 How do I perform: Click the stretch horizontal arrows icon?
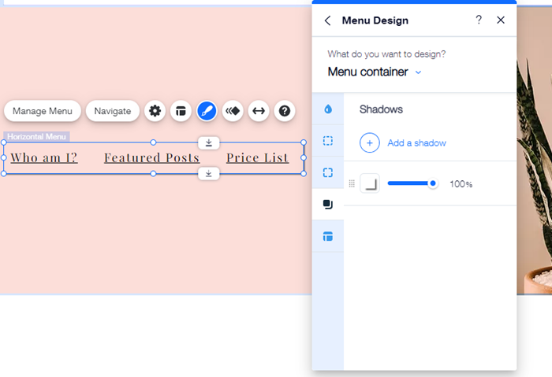coord(259,111)
